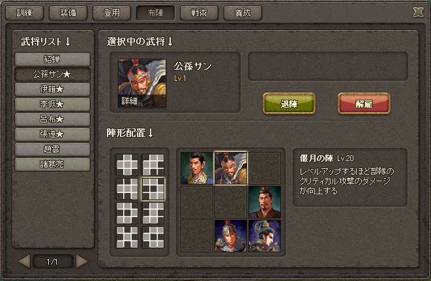Screen dimensions: 431x281
Task: Select 諸葛亮 in the general list
Action: (x=52, y=164)
